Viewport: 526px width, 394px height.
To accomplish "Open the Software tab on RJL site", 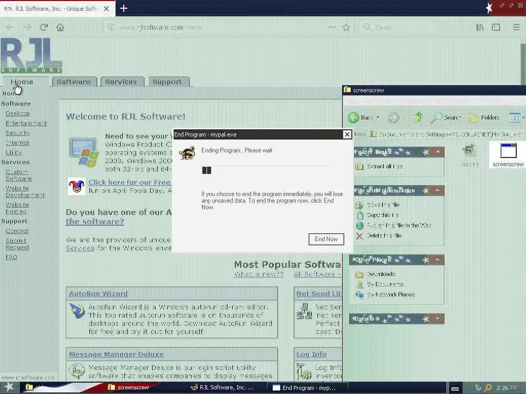I will click(74, 82).
